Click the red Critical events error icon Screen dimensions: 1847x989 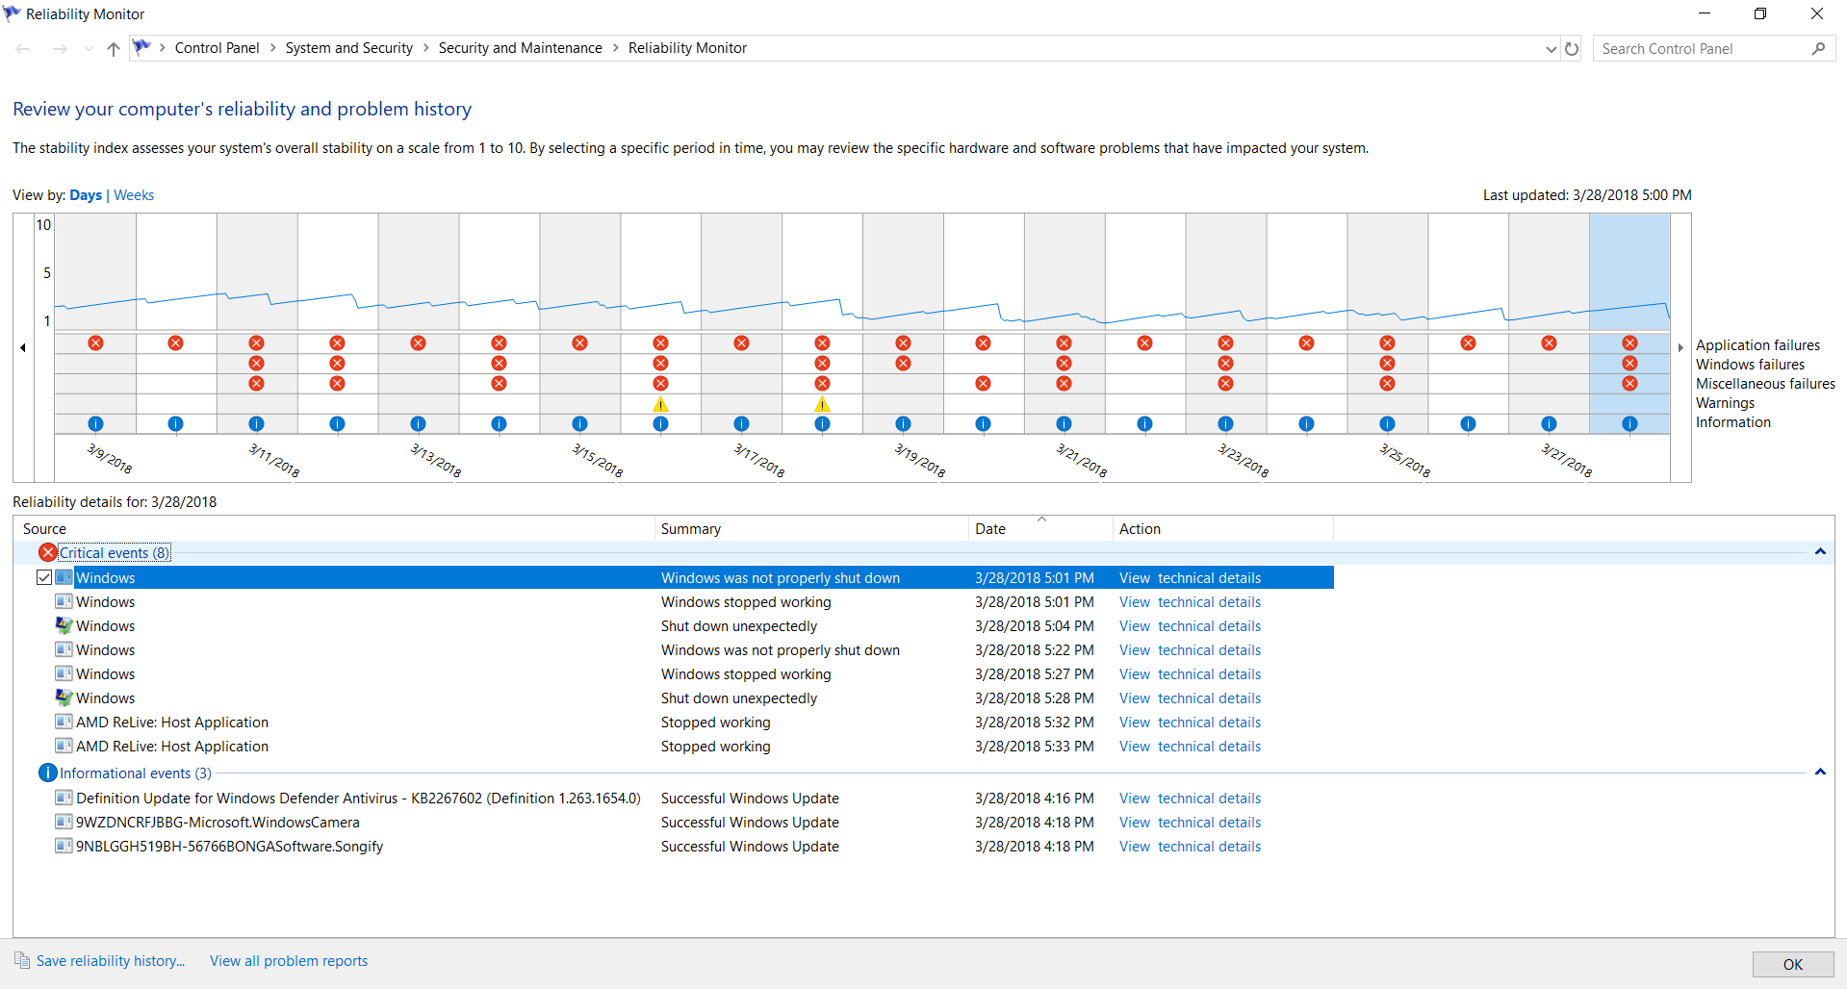click(48, 552)
